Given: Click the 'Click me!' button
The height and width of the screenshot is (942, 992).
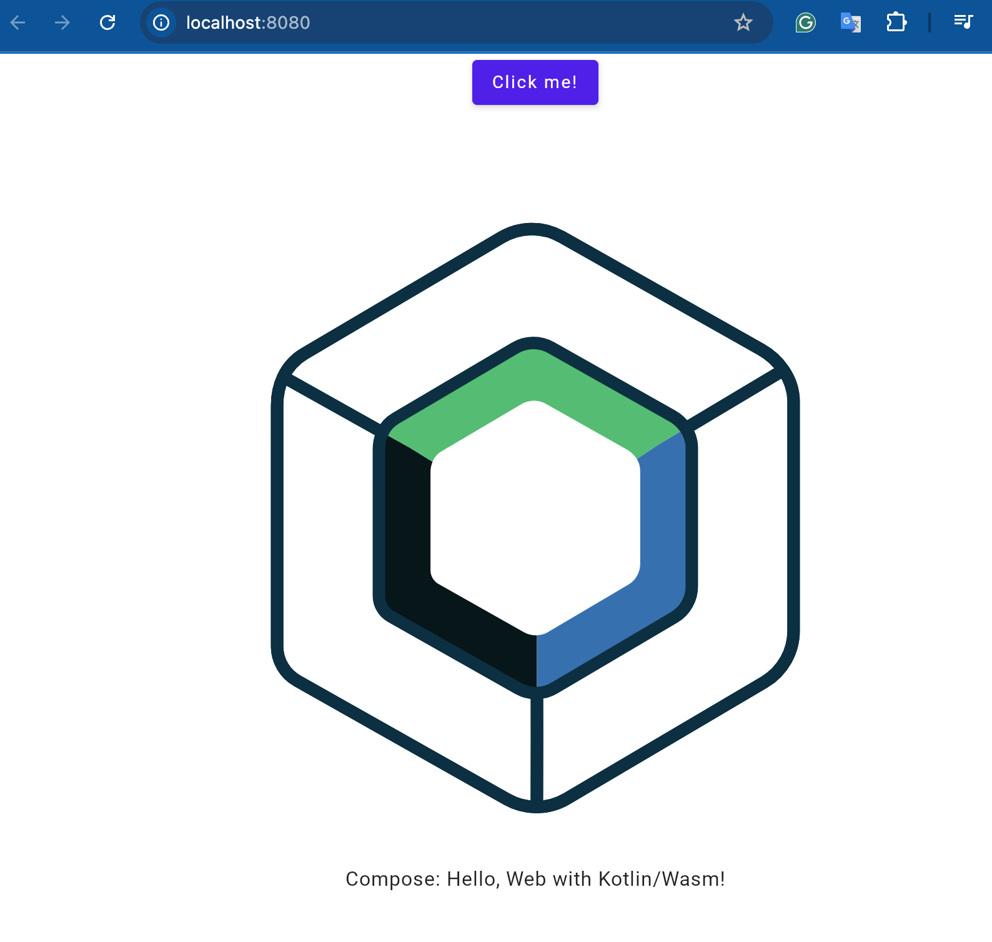Looking at the screenshot, I should (535, 82).
